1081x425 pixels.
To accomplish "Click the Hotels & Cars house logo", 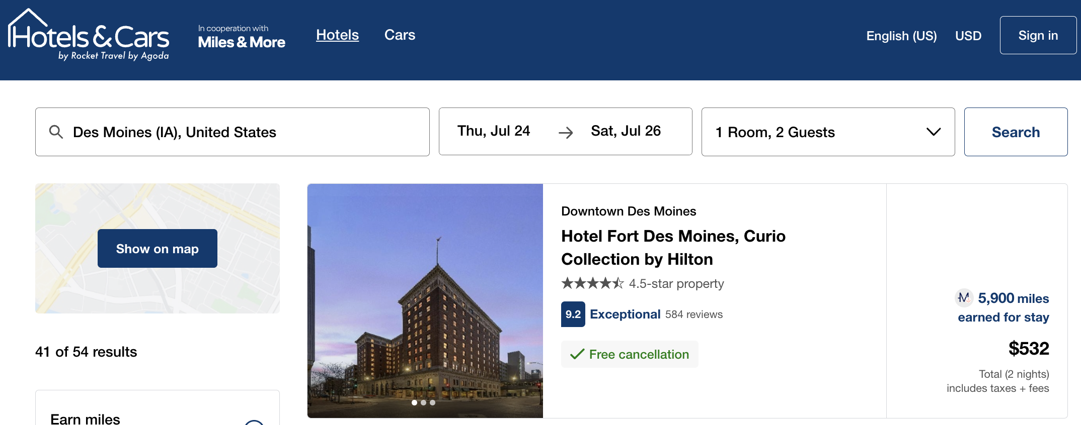I will (88, 34).
